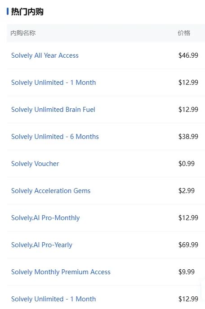Open the Solvely Acceleration Gems entry
The image size is (205, 309).
pos(51,190)
